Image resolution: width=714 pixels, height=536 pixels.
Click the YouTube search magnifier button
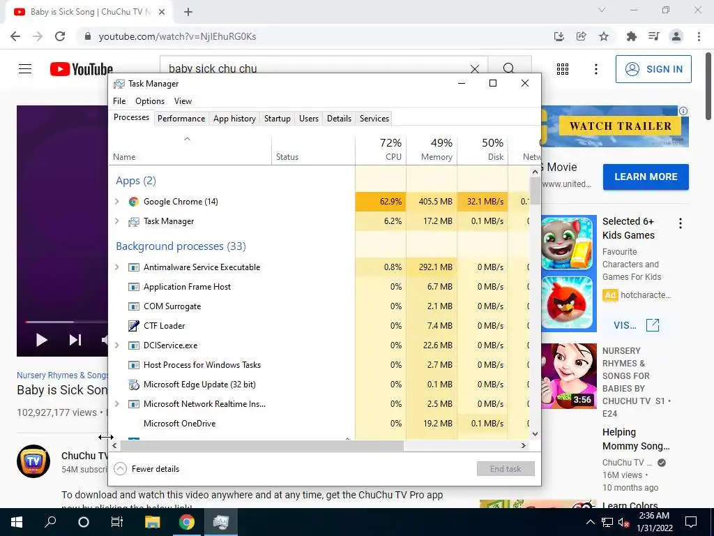tap(509, 68)
